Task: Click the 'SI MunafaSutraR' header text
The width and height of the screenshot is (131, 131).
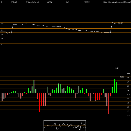Action: coord(32,2)
